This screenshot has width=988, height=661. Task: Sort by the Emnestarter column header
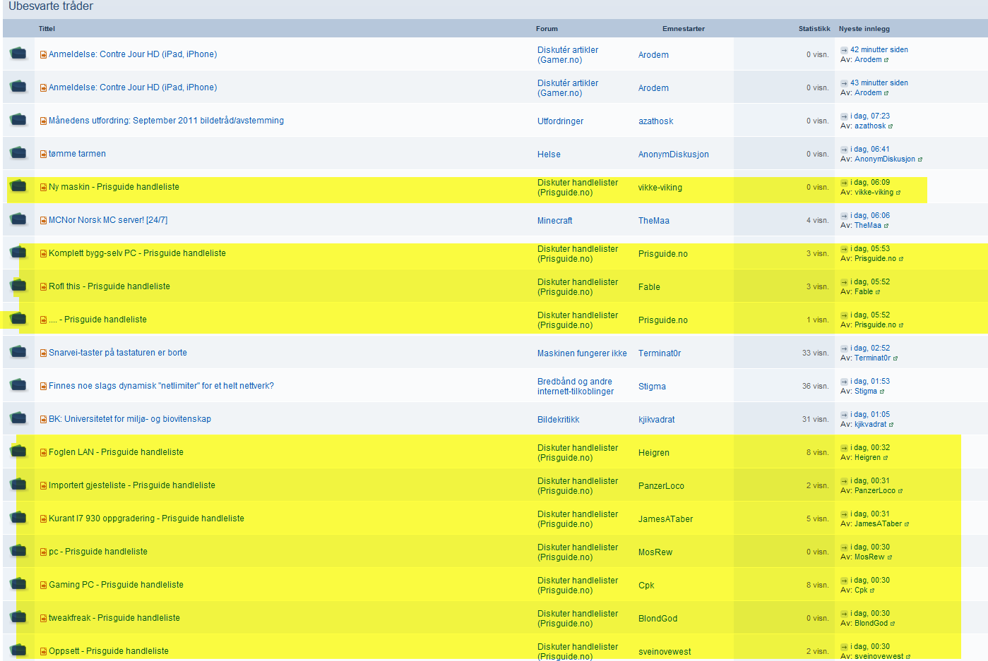(x=684, y=29)
